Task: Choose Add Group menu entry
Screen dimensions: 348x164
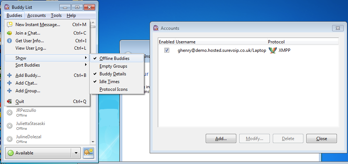Action: 47,91
